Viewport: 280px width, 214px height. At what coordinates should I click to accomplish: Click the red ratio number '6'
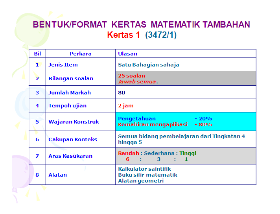click(x=127, y=159)
